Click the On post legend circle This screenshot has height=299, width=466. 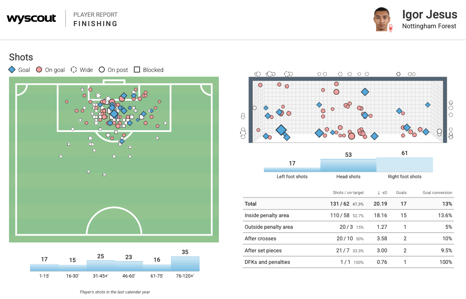tap(102, 70)
